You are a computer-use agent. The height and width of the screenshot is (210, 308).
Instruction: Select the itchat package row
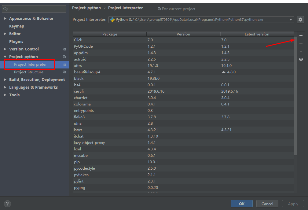click(x=183, y=136)
